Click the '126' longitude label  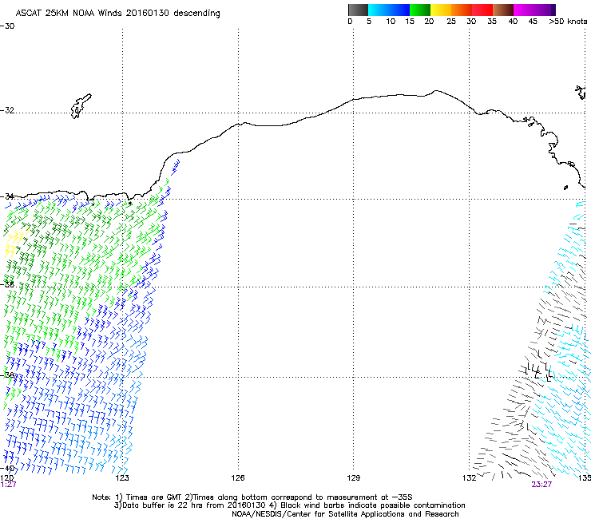(x=238, y=478)
